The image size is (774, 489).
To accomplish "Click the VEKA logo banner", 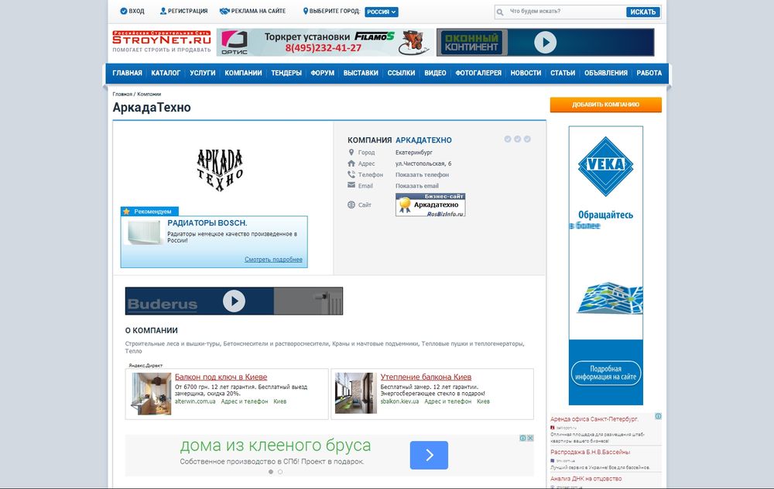I will 606,166.
